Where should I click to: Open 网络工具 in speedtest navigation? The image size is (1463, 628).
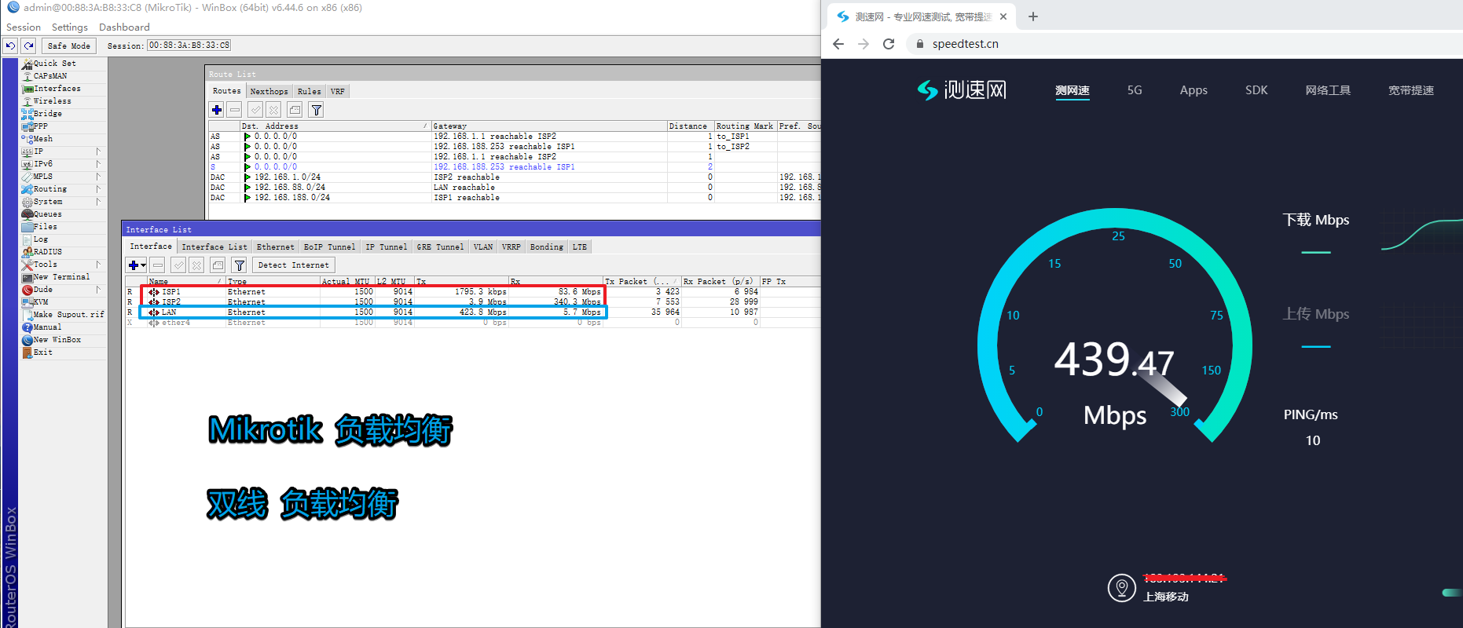(1328, 90)
